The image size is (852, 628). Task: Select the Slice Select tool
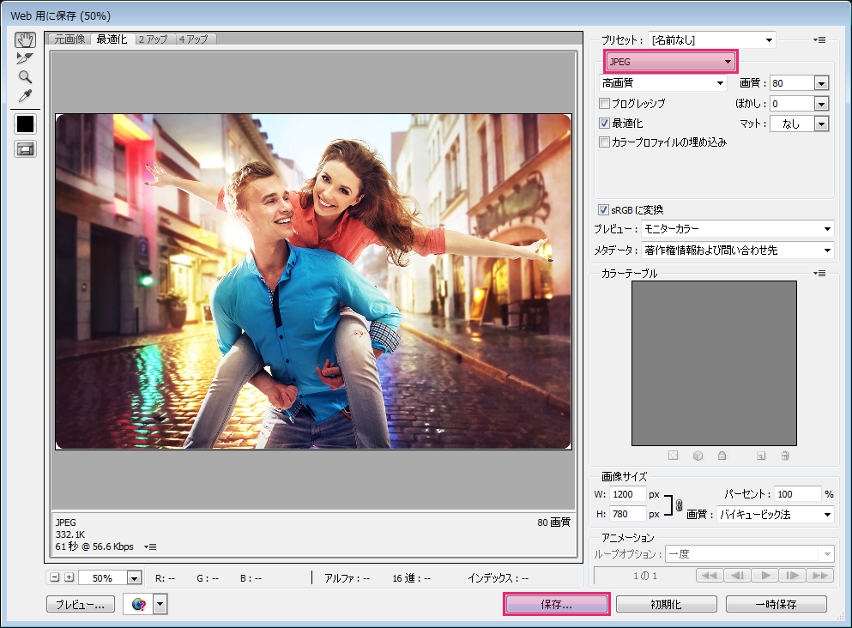pyautogui.click(x=25, y=58)
